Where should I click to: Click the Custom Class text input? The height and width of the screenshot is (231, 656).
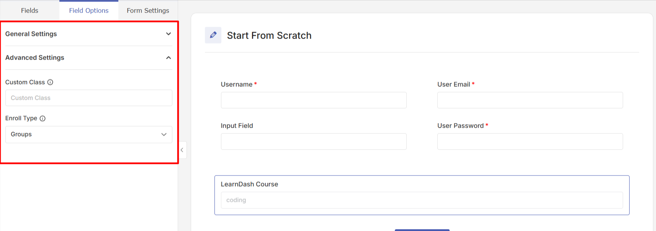(88, 98)
